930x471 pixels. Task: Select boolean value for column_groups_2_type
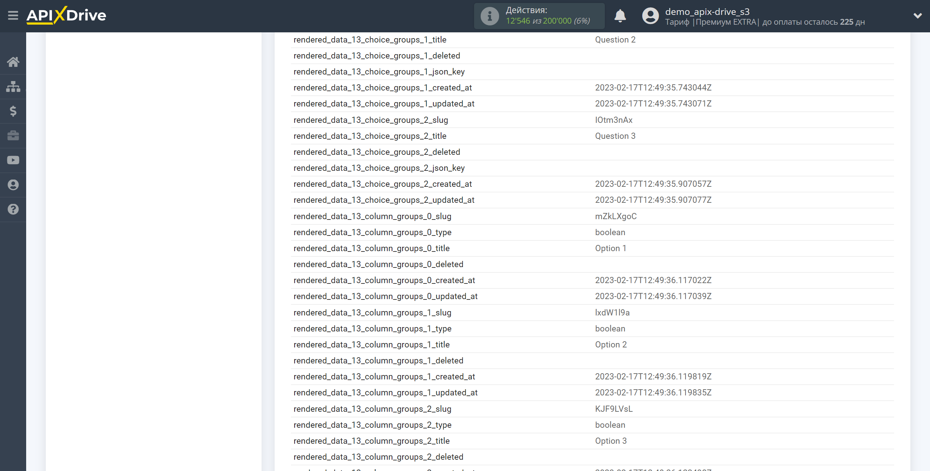click(x=610, y=425)
